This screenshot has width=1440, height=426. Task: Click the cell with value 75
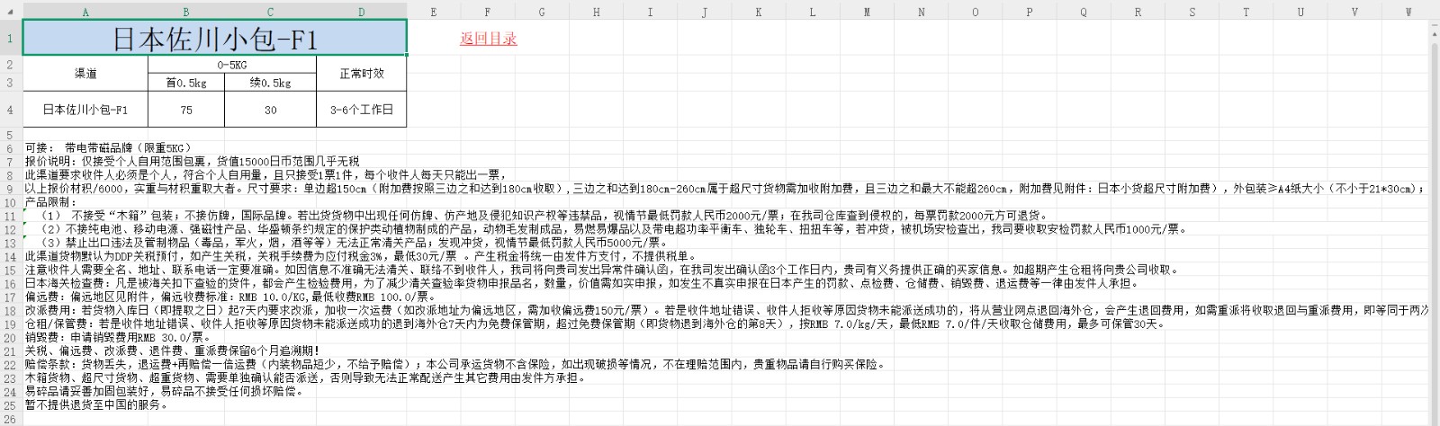click(x=186, y=110)
